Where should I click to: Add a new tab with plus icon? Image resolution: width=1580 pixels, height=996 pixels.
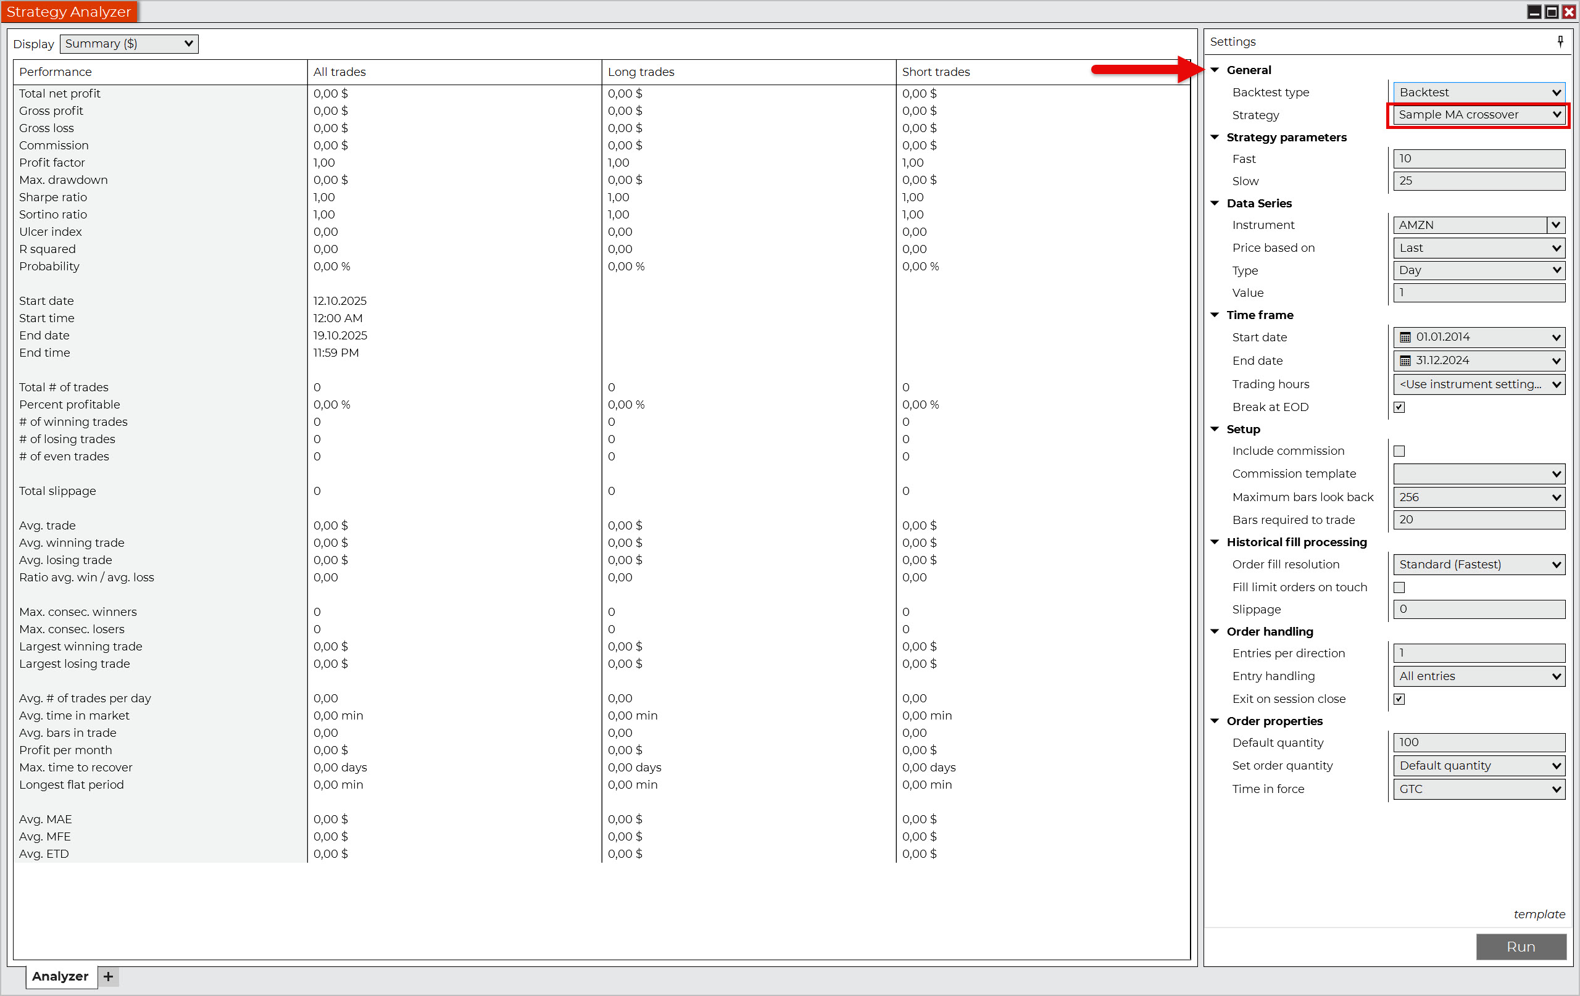(108, 976)
